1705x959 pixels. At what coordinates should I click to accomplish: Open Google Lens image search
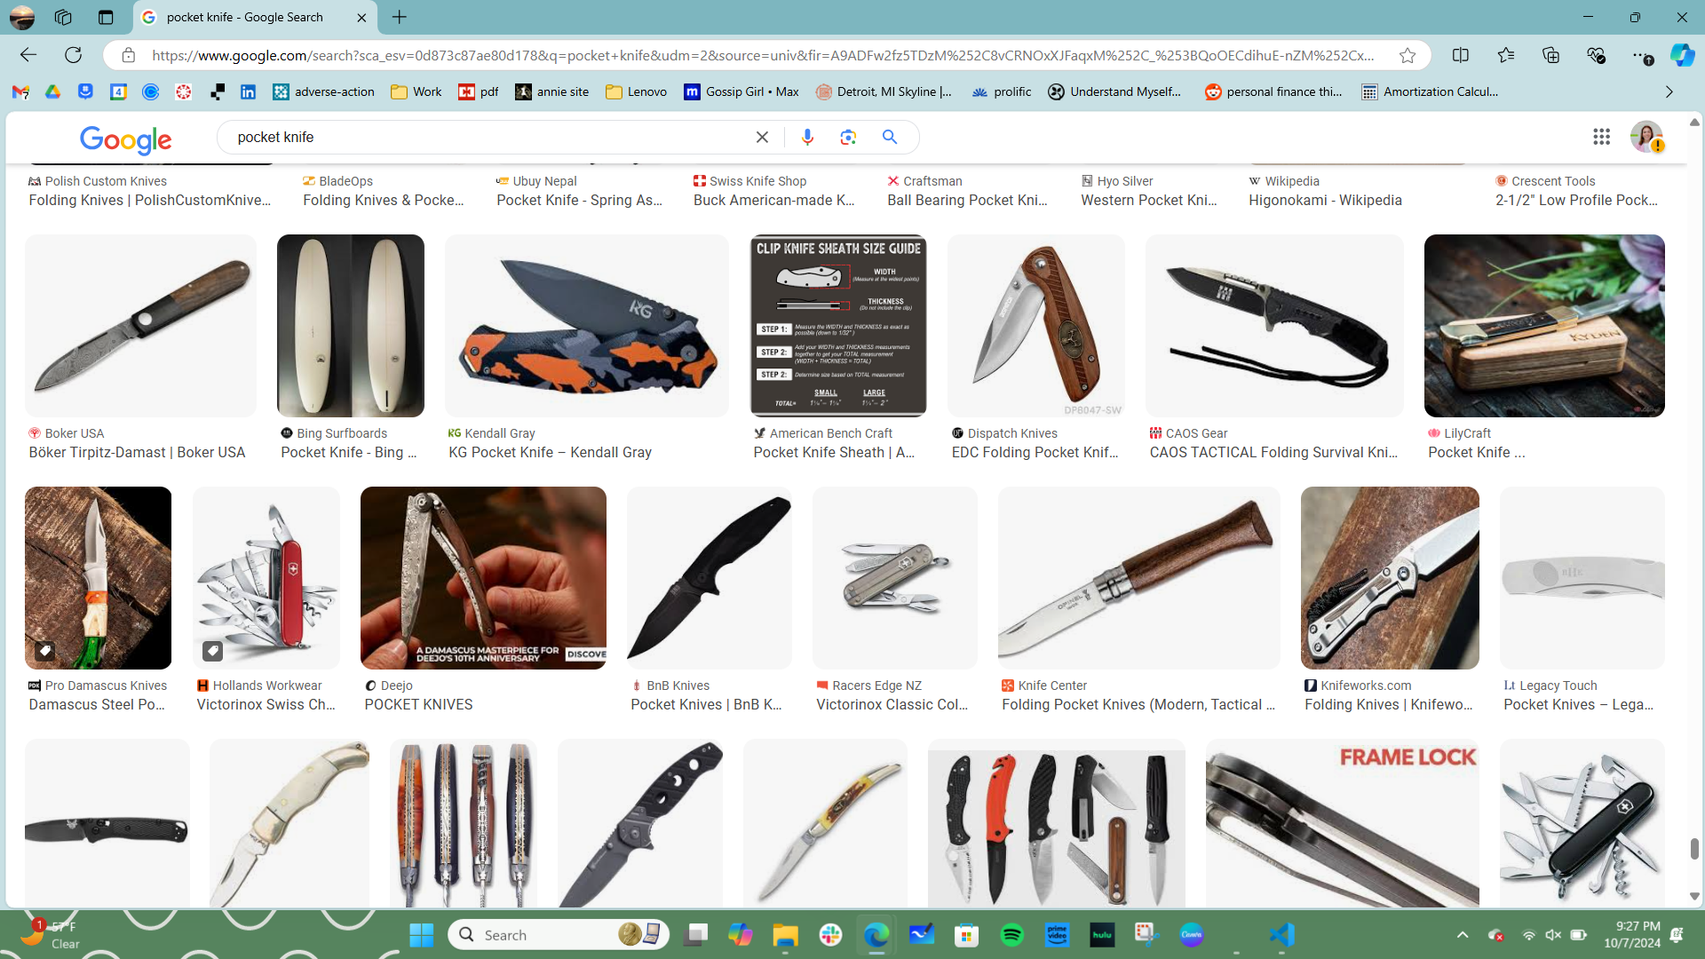pos(848,137)
